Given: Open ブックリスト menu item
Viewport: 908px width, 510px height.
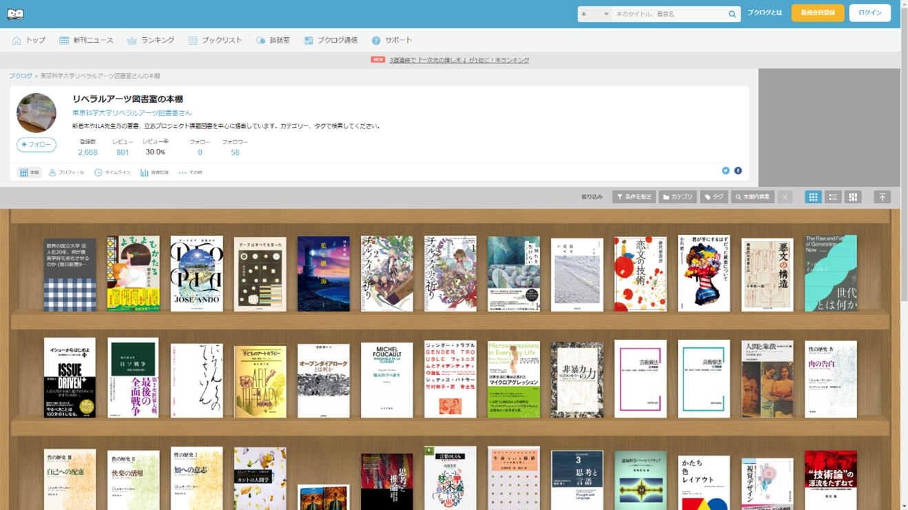Looking at the screenshot, I should (x=215, y=41).
